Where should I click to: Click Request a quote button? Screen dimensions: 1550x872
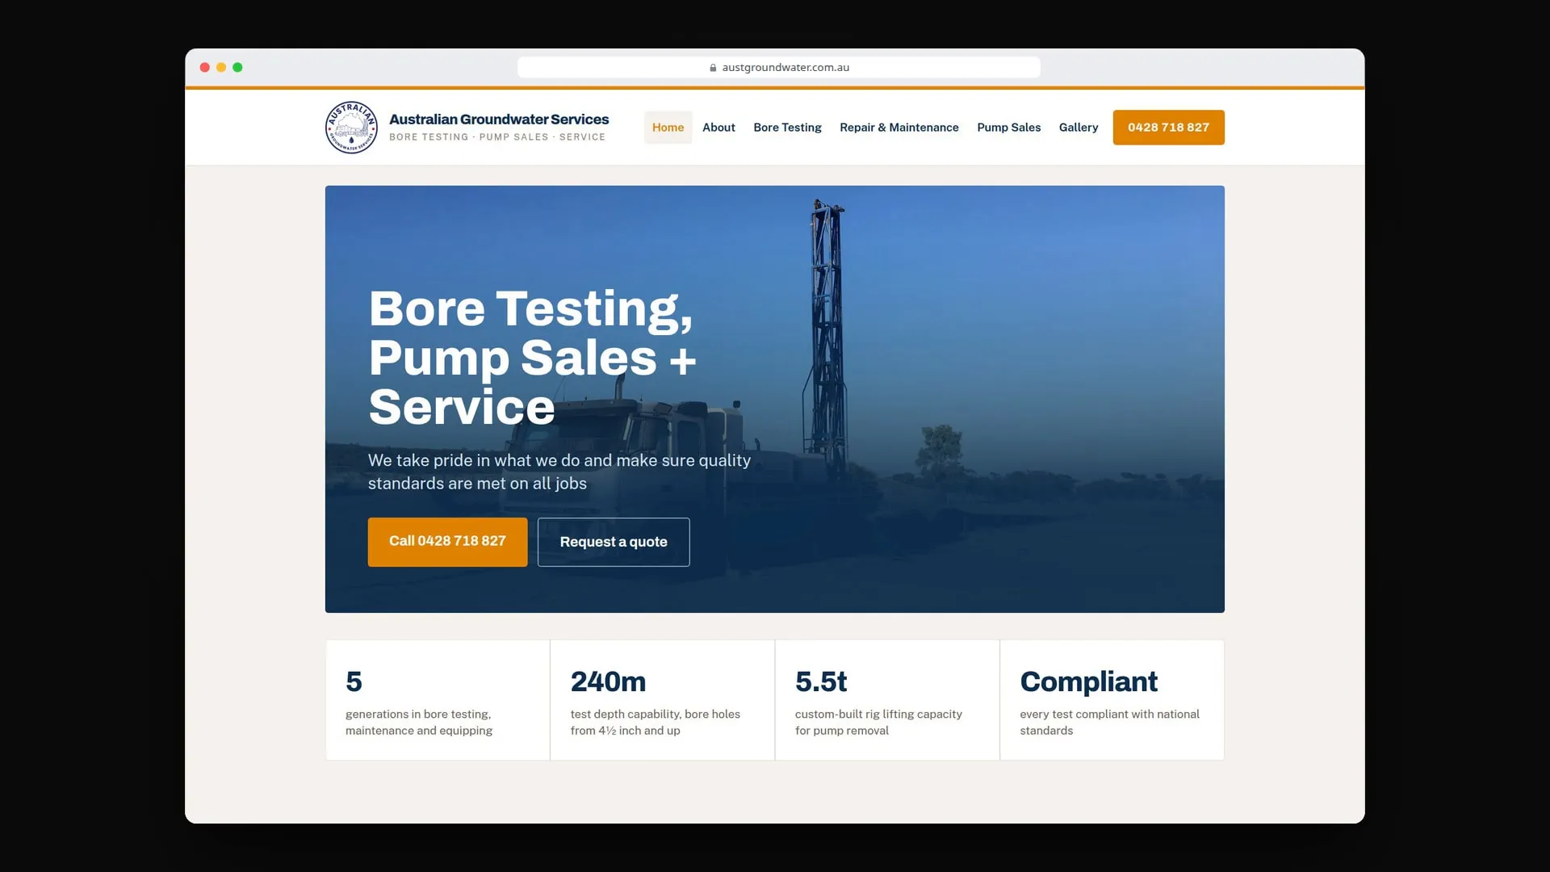tap(614, 542)
